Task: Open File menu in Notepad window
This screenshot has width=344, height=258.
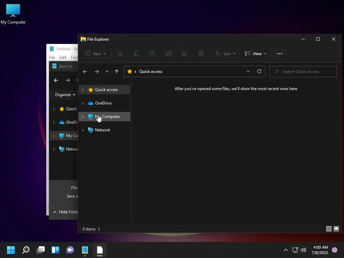Action: 52,57
